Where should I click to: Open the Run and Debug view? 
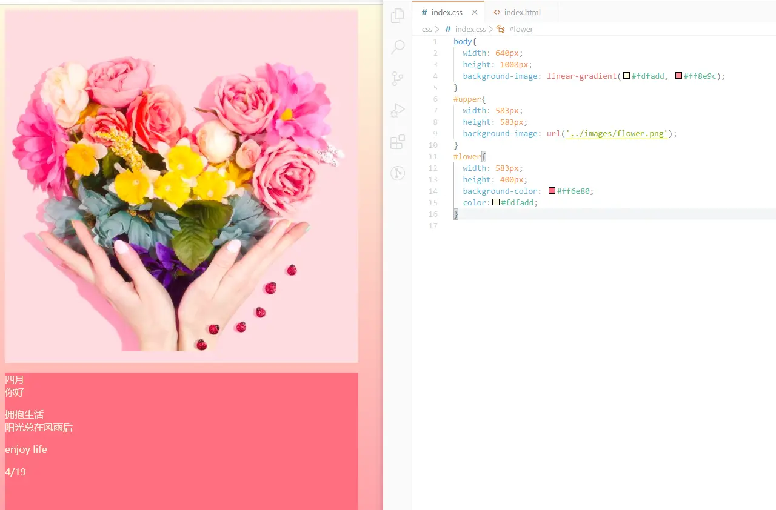[398, 110]
